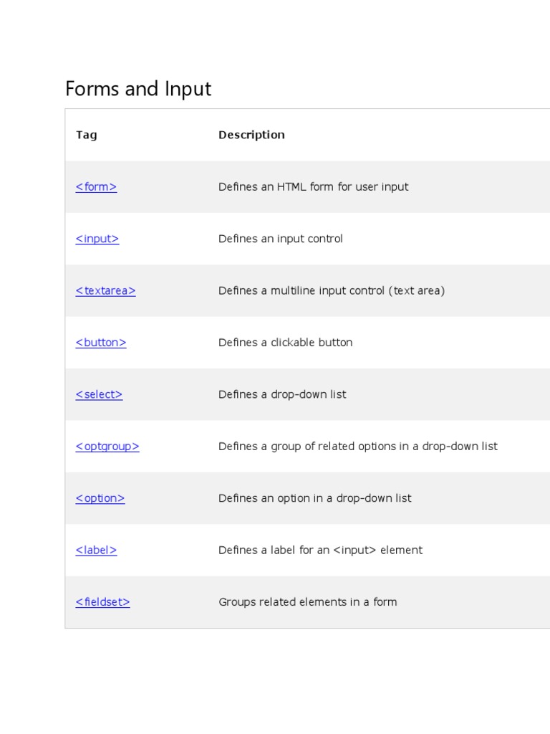Click the group of related options description

click(357, 447)
